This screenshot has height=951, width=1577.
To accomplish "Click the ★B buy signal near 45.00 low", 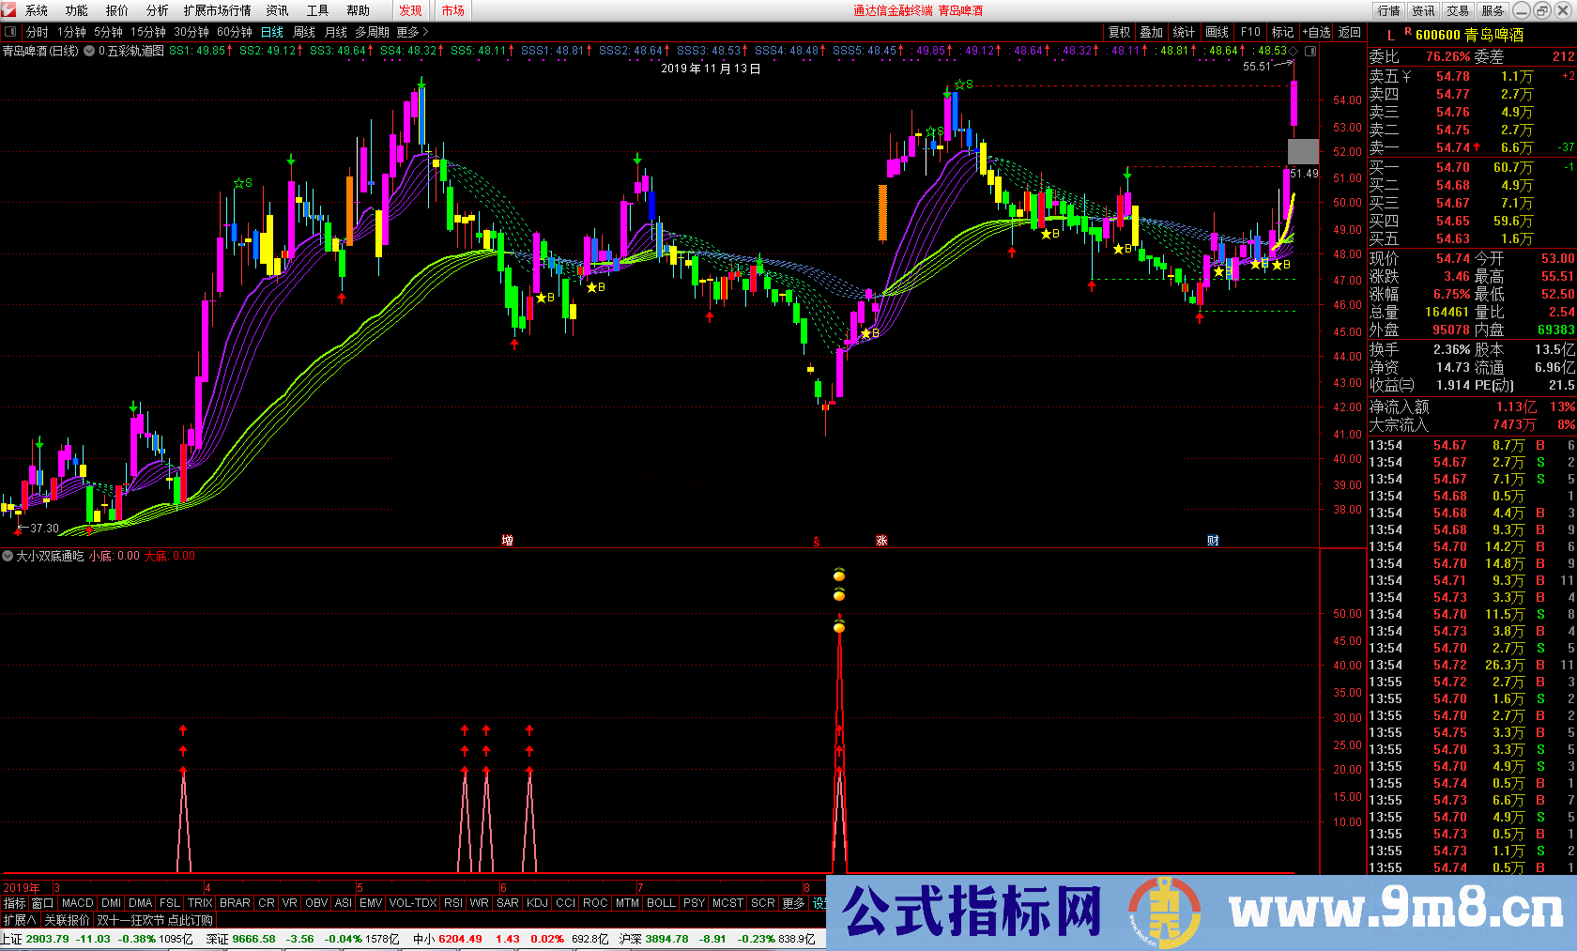I will [870, 333].
